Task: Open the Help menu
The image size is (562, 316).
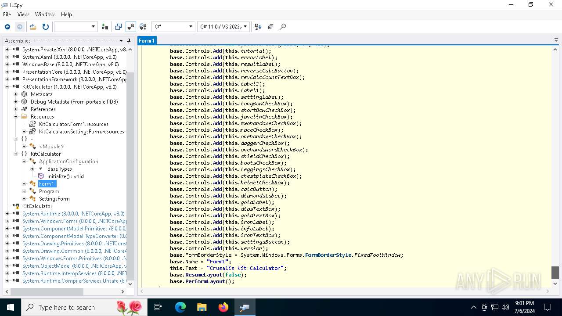Action: 66,14
